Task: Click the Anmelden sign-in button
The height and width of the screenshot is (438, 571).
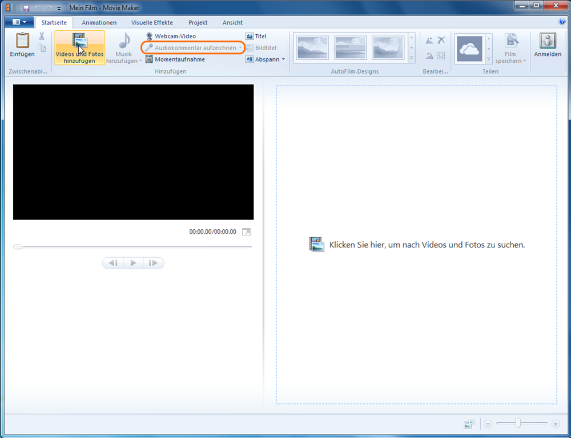Action: [x=548, y=46]
